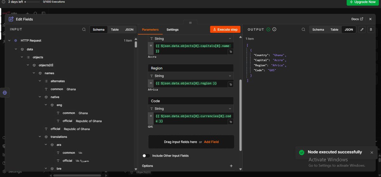Collapse the eng node chevron
381x177 pixels.
46,105
